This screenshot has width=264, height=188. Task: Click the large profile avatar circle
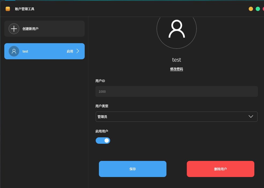pyautogui.click(x=177, y=29)
